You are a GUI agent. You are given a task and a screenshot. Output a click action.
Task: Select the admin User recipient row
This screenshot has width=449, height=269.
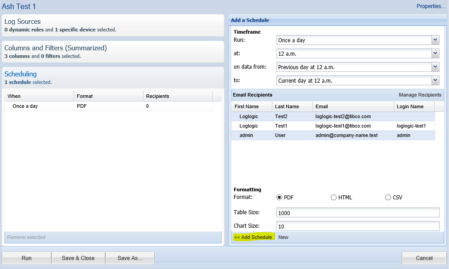point(333,135)
